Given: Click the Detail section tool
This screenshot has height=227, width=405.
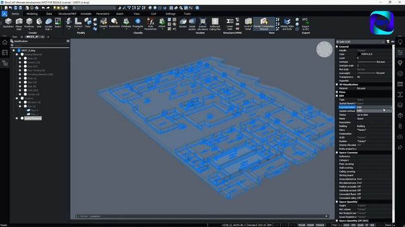Looking at the screenshot, I should coord(192,24).
